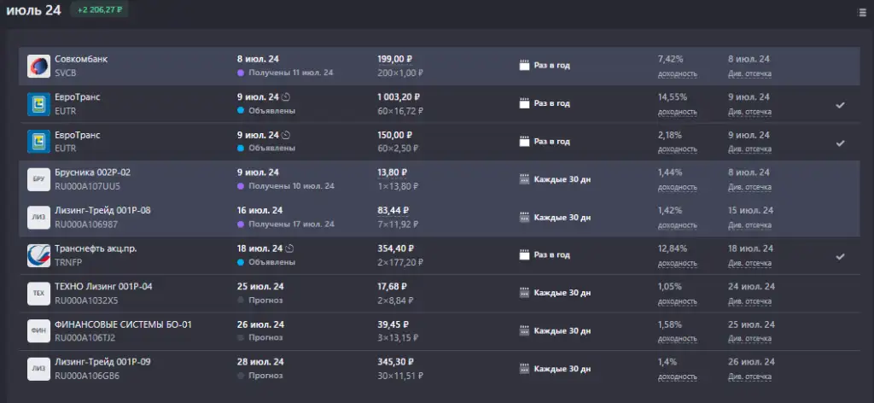Click the ЕвроТранс logo in the 150,00 ₽ row
The height and width of the screenshot is (403, 874).
(39, 142)
